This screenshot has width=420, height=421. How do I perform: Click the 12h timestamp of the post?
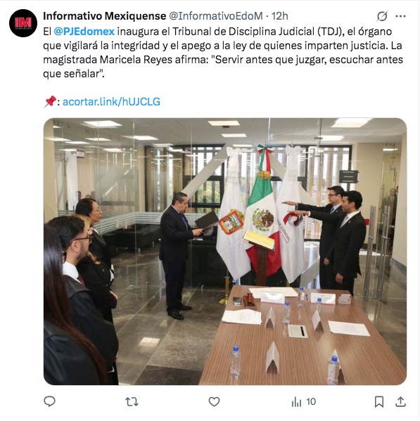(x=279, y=16)
